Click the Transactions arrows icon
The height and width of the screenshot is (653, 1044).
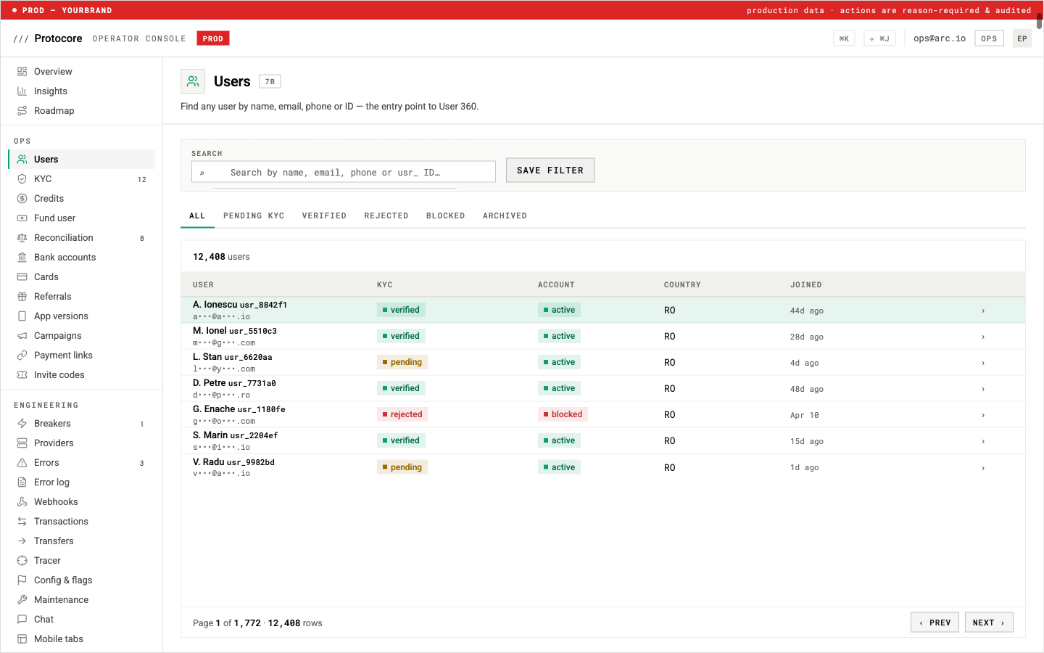22,522
